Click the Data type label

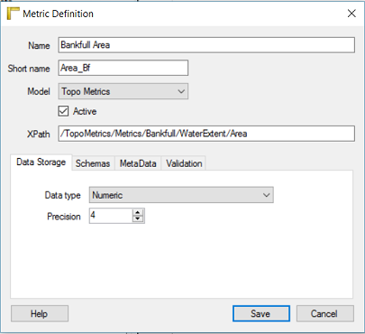[62, 195]
